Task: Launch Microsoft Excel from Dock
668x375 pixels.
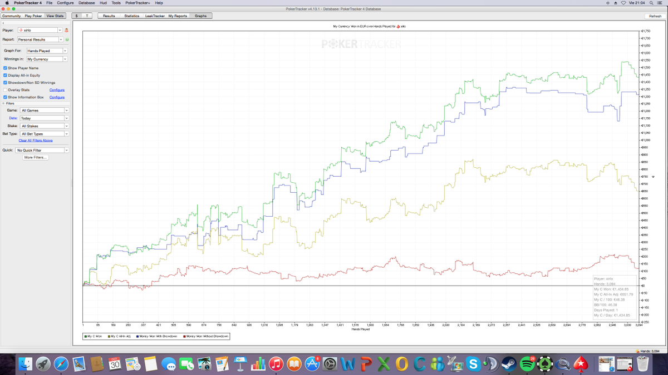Action: point(384,364)
